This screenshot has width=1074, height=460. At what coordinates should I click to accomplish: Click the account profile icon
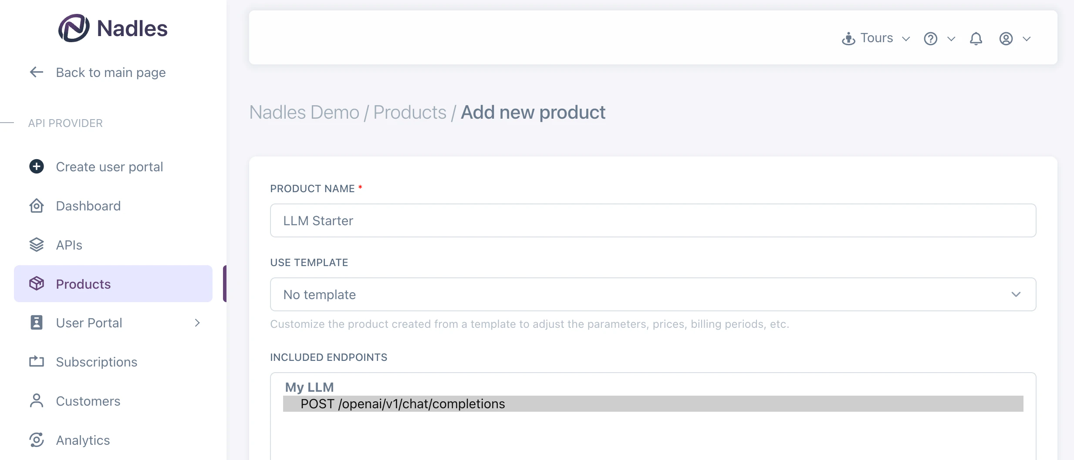pos(1006,38)
